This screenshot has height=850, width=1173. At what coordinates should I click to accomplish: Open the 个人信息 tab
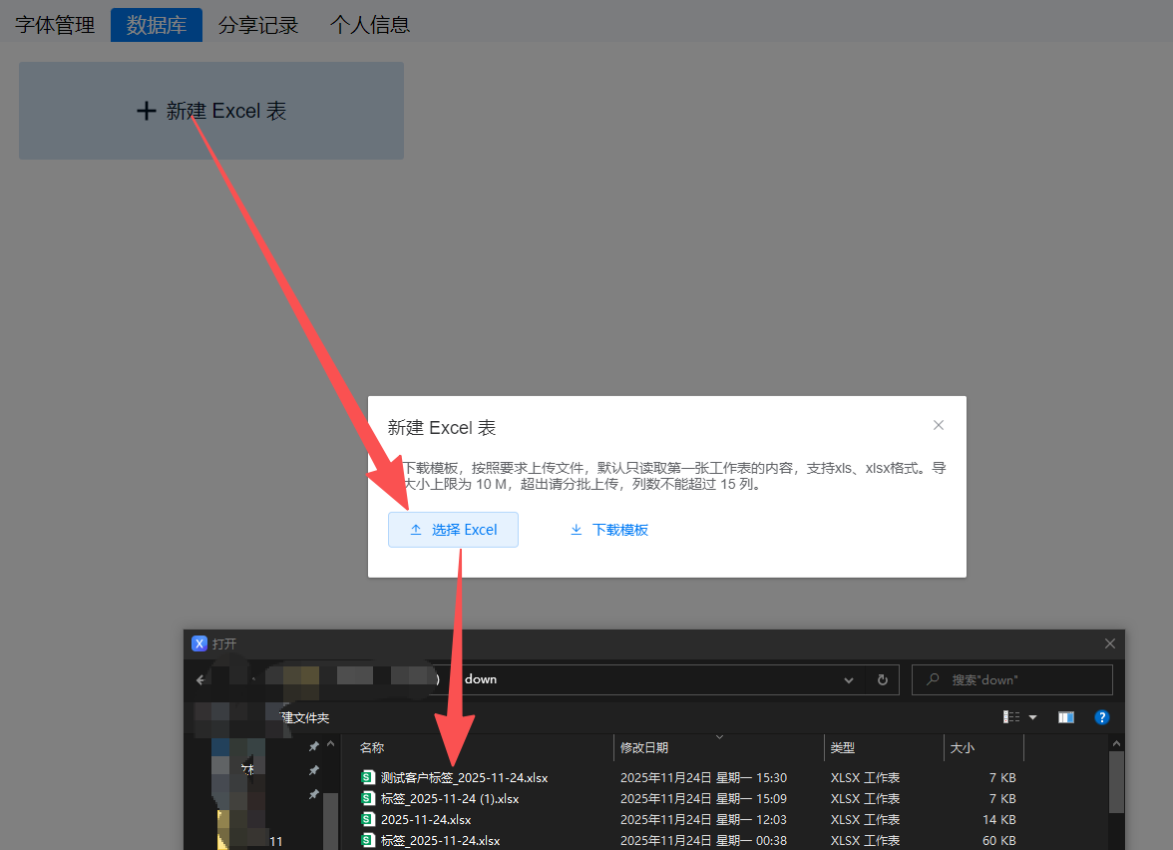(x=370, y=25)
